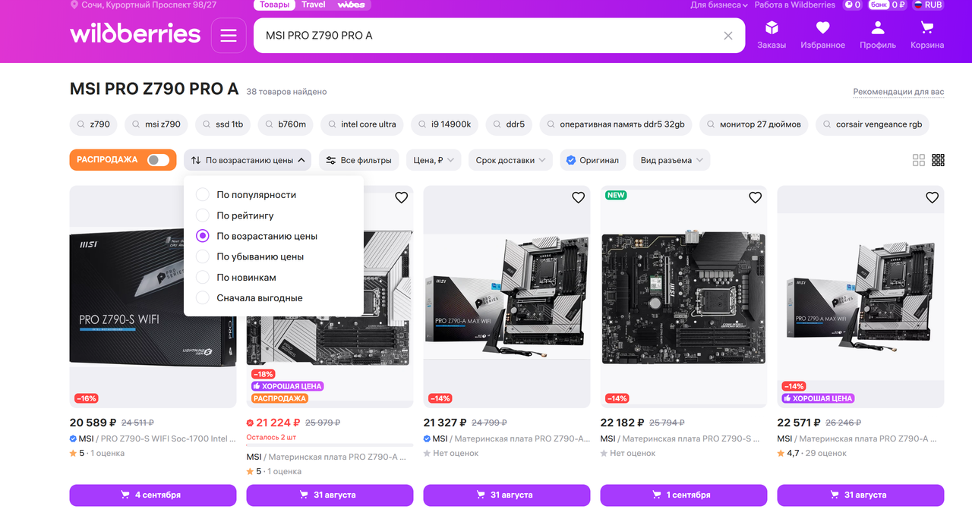Viewport: 972px width, 525px height.
Task: Open Избранное favorites heart icon
Action: 822,35
